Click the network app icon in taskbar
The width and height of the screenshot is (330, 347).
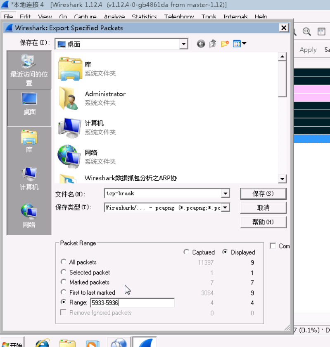[x=119, y=342]
